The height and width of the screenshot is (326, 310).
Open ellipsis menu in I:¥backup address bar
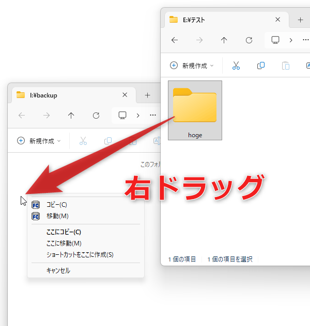coord(153,115)
